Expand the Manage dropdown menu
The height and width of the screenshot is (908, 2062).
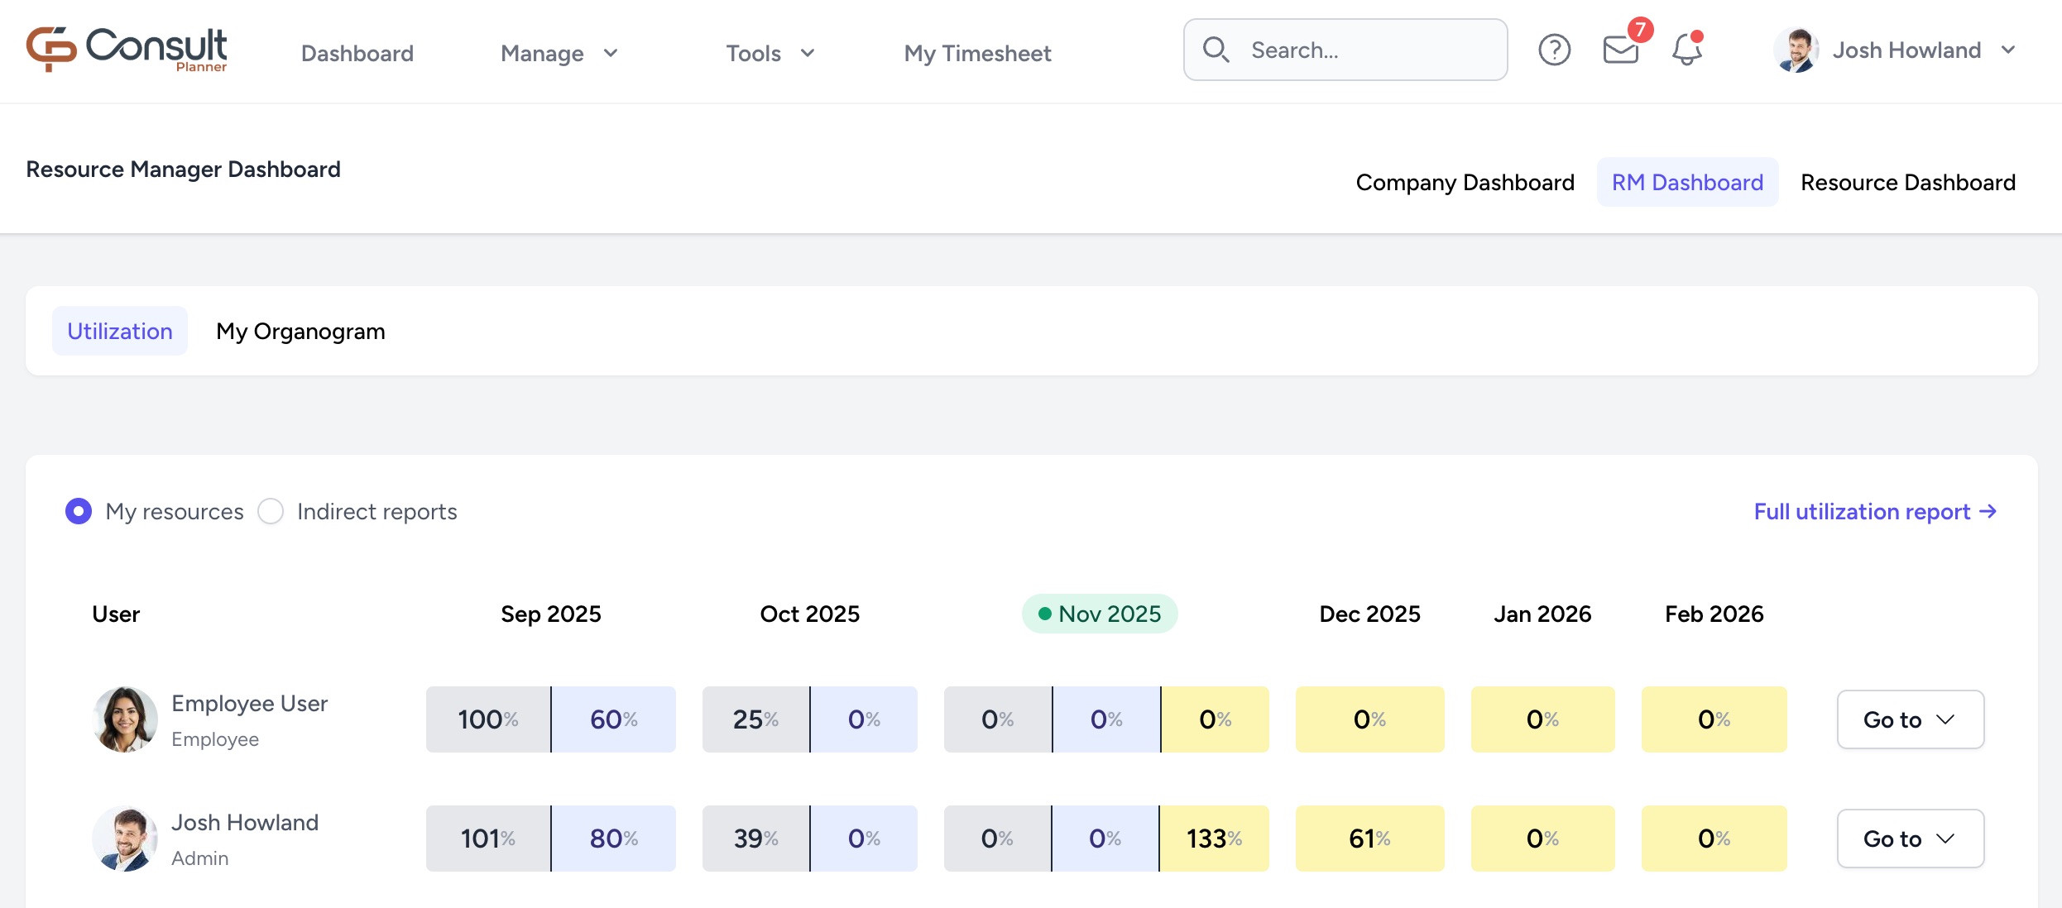[559, 53]
